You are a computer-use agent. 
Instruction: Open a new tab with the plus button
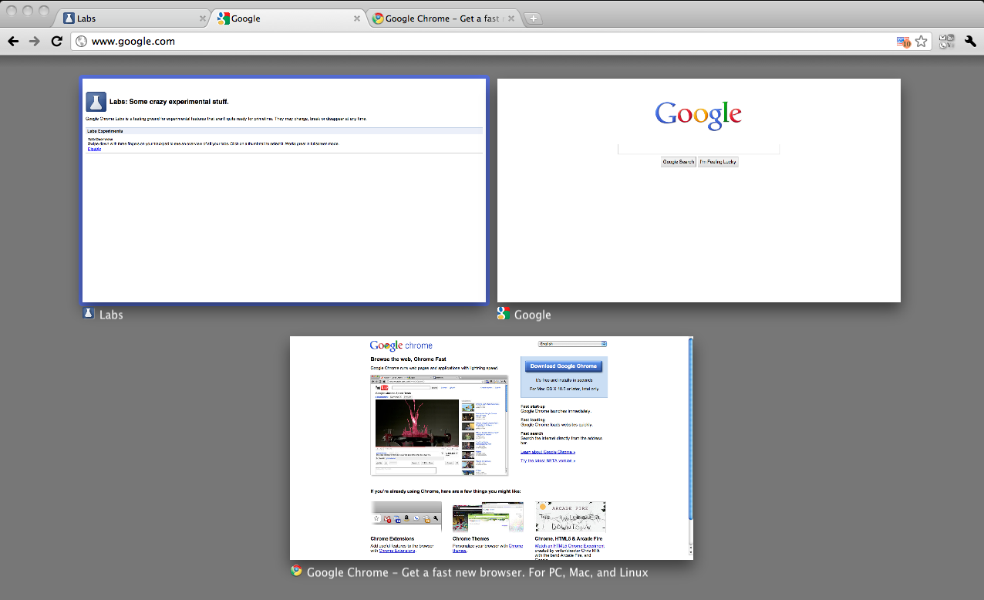click(534, 19)
